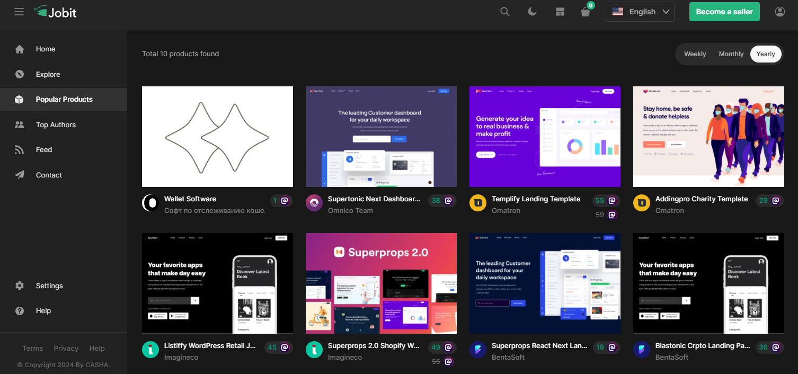
Task: Click Wallet Software author avatar
Action: (x=150, y=203)
